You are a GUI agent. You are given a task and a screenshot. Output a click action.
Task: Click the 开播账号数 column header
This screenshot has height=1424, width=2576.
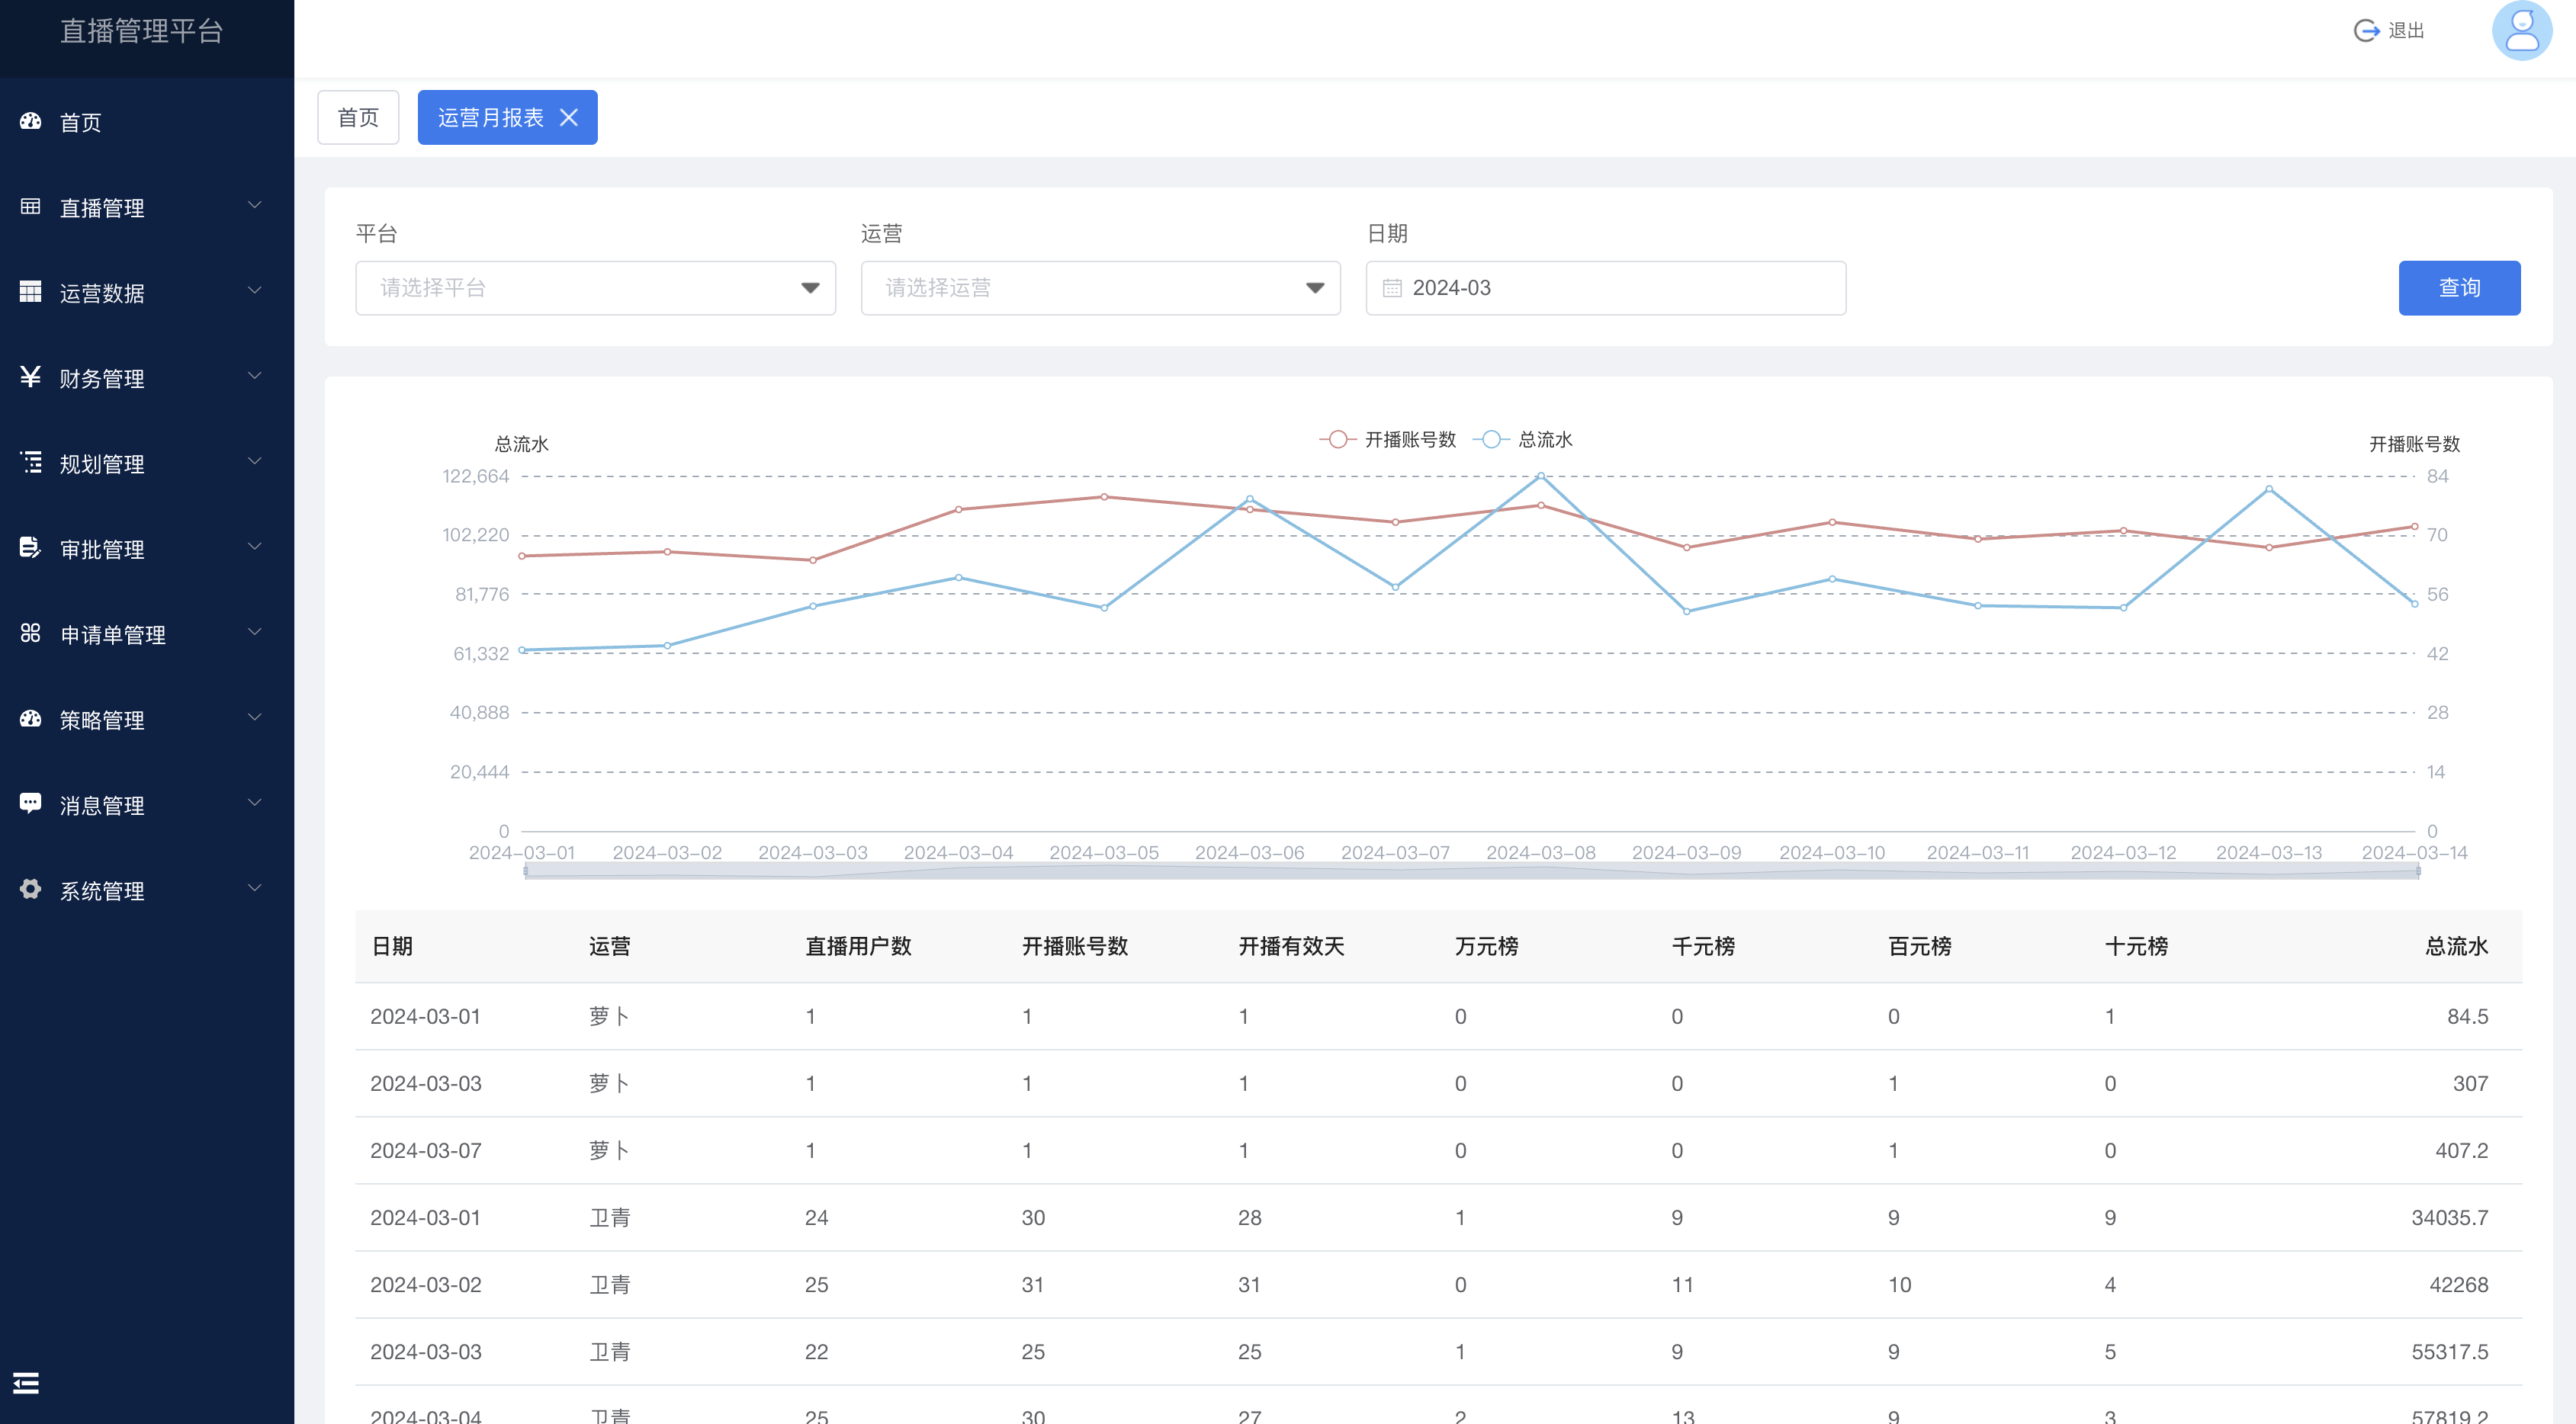pyautogui.click(x=1074, y=946)
